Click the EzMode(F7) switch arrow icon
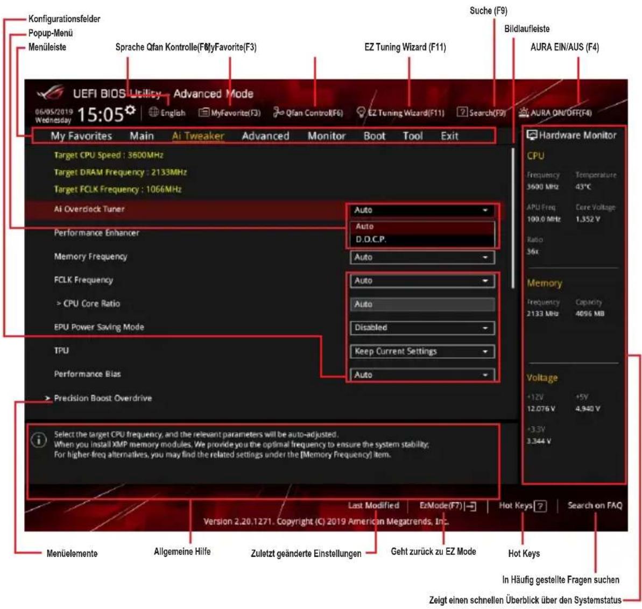This screenshot has height=609, width=642. click(470, 506)
